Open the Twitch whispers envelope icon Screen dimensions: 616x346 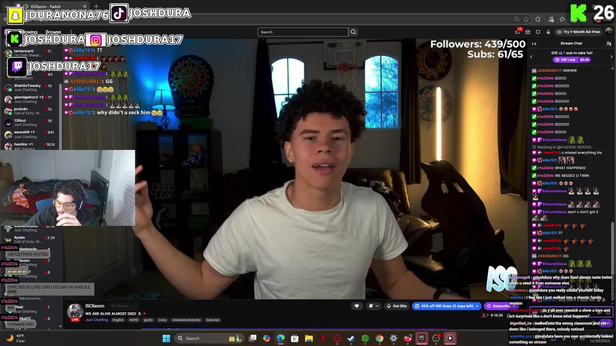528,32
